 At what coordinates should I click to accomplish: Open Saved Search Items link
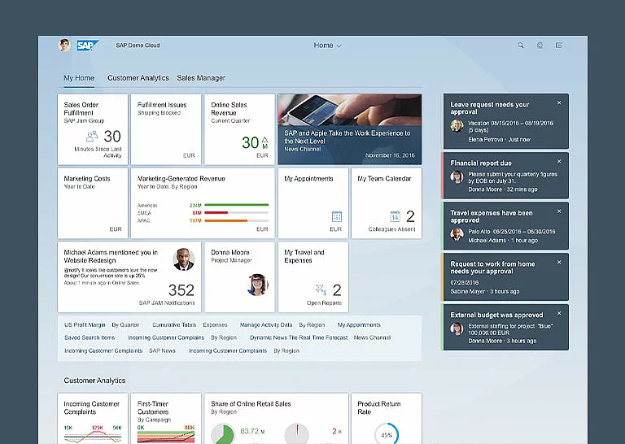click(x=90, y=337)
